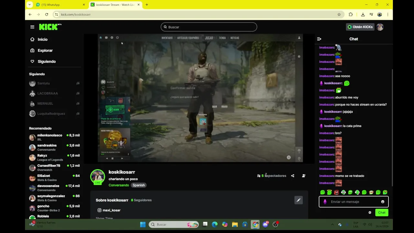Switch to the WhatsApp browser tab
This screenshot has width=414, height=233.
(60, 5)
